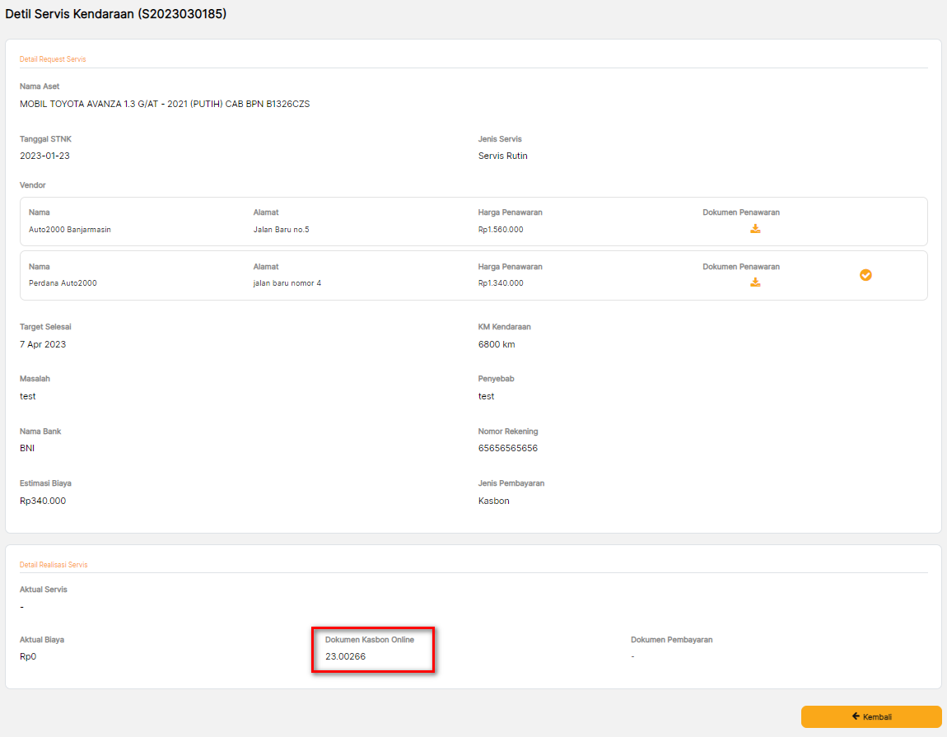
Task: Click the Rp1.560.000 offer price
Action: [x=500, y=230]
